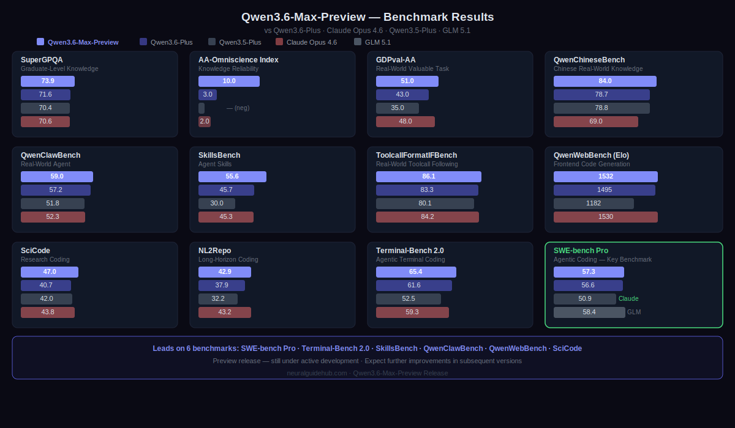Click the GLM 5.1 legend swatch
Screen dimensions: 735x428
[x=358, y=42]
